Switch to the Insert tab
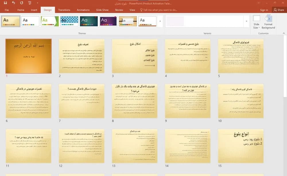The height and width of the screenshot is (176, 287). point(34,10)
